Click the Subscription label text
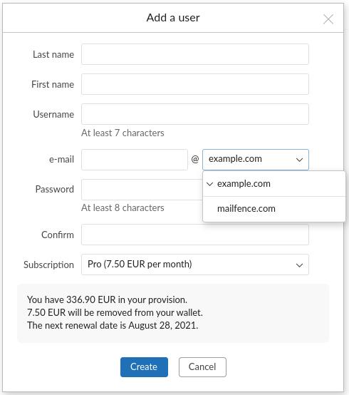The image size is (349, 395). [x=48, y=265]
